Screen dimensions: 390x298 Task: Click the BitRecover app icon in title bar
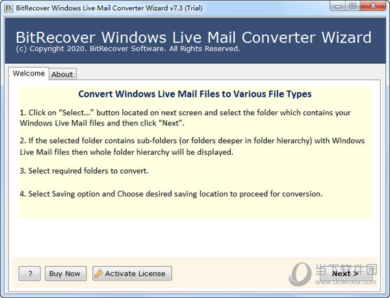click(x=8, y=8)
